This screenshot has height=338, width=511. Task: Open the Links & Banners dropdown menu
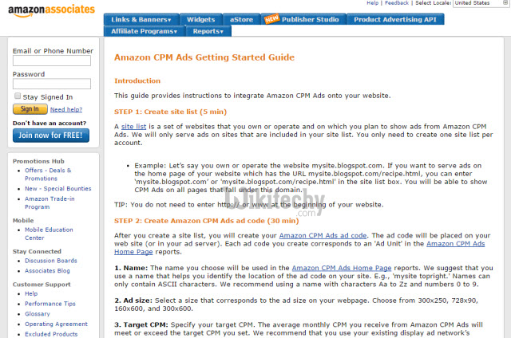(x=141, y=19)
